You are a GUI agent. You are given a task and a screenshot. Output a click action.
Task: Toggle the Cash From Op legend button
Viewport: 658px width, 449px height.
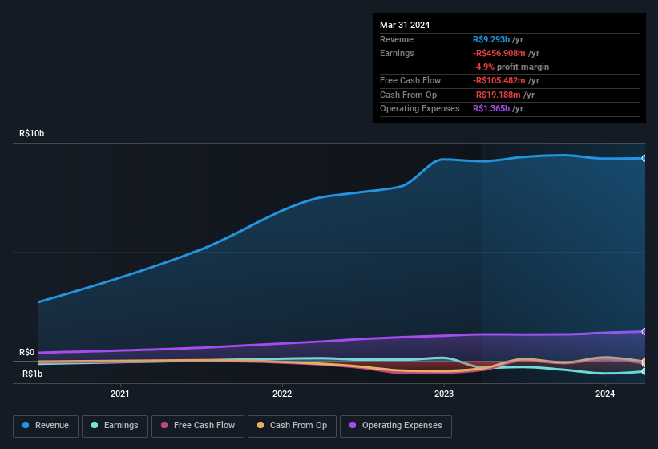pos(292,426)
